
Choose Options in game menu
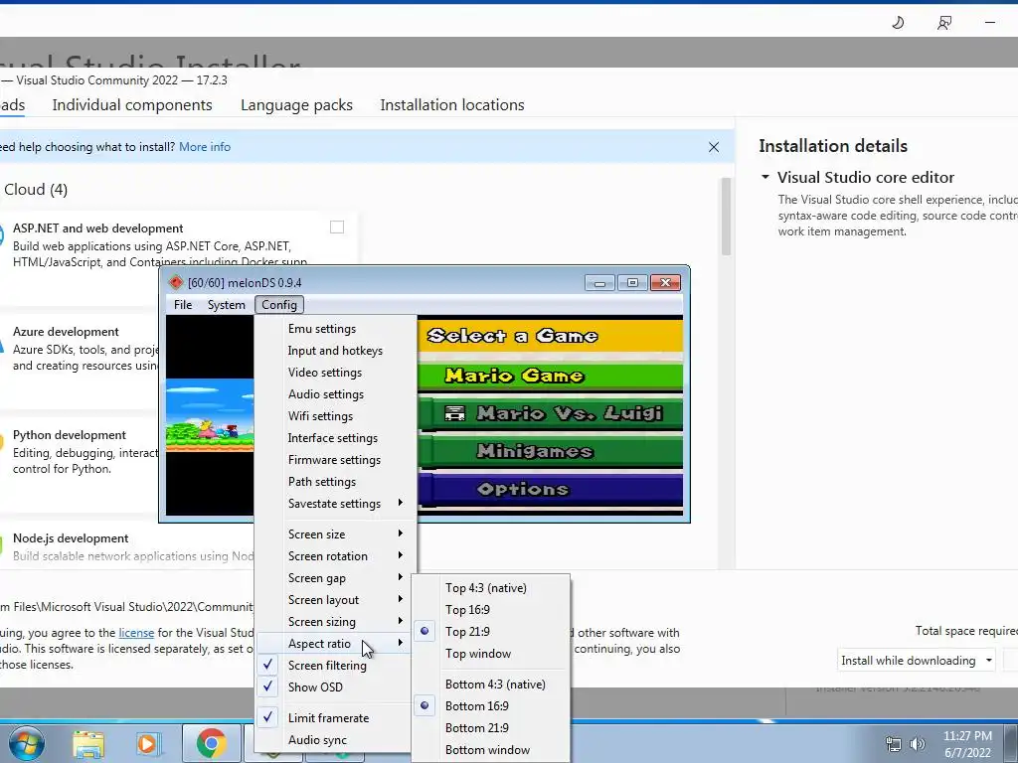point(551,489)
